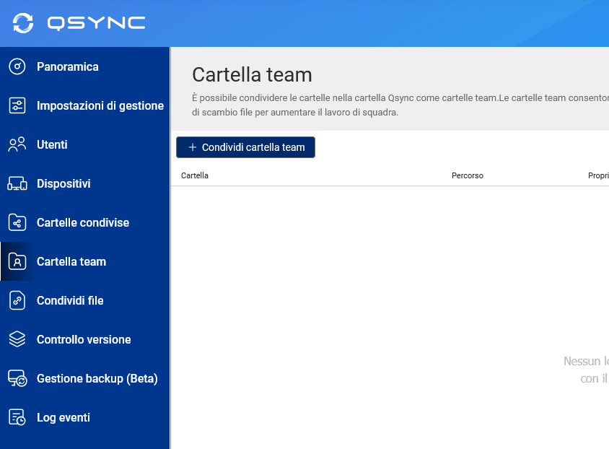
Task: Select the Utenti people icon
Action: tap(17, 145)
